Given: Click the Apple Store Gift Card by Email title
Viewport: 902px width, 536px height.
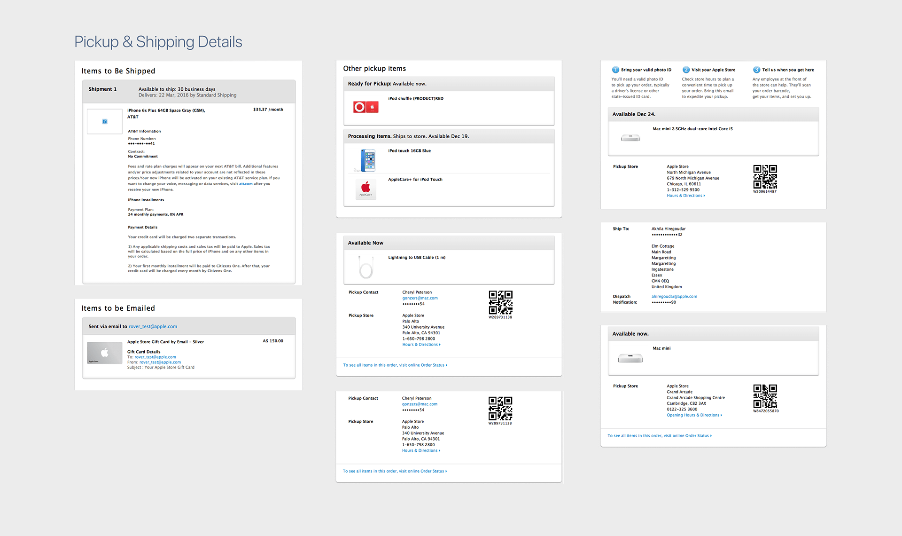Looking at the screenshot, I should tap(165, 342).
